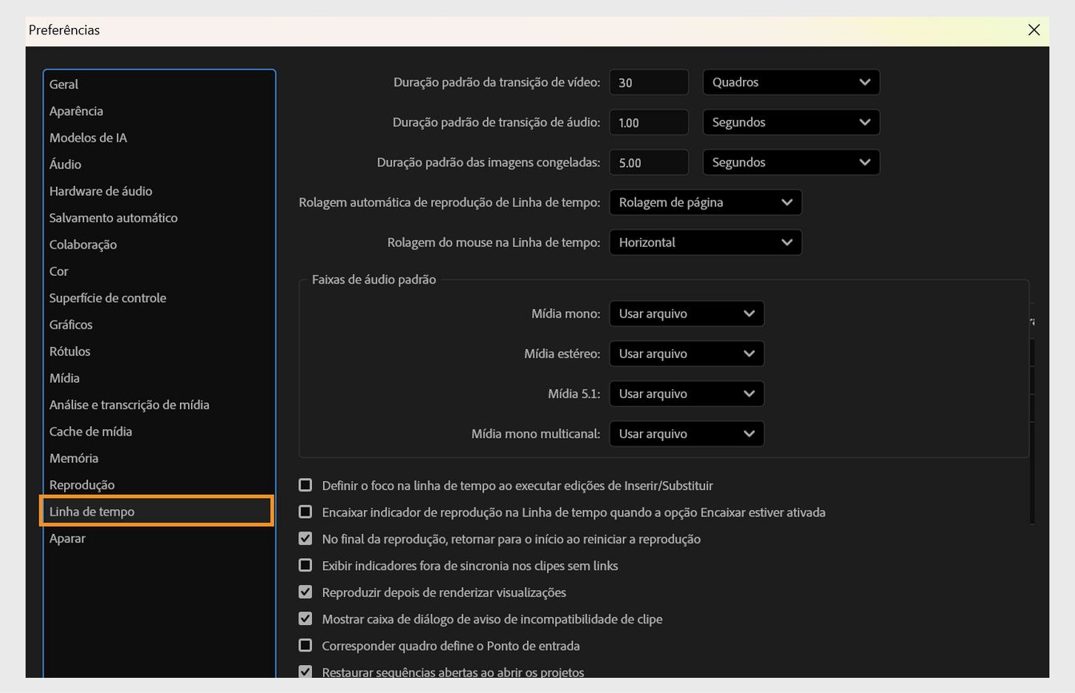This screenshot has width=1075, height=693.
Task: Edit the frozen image default duration value
Action: click(x=648, y=161)
